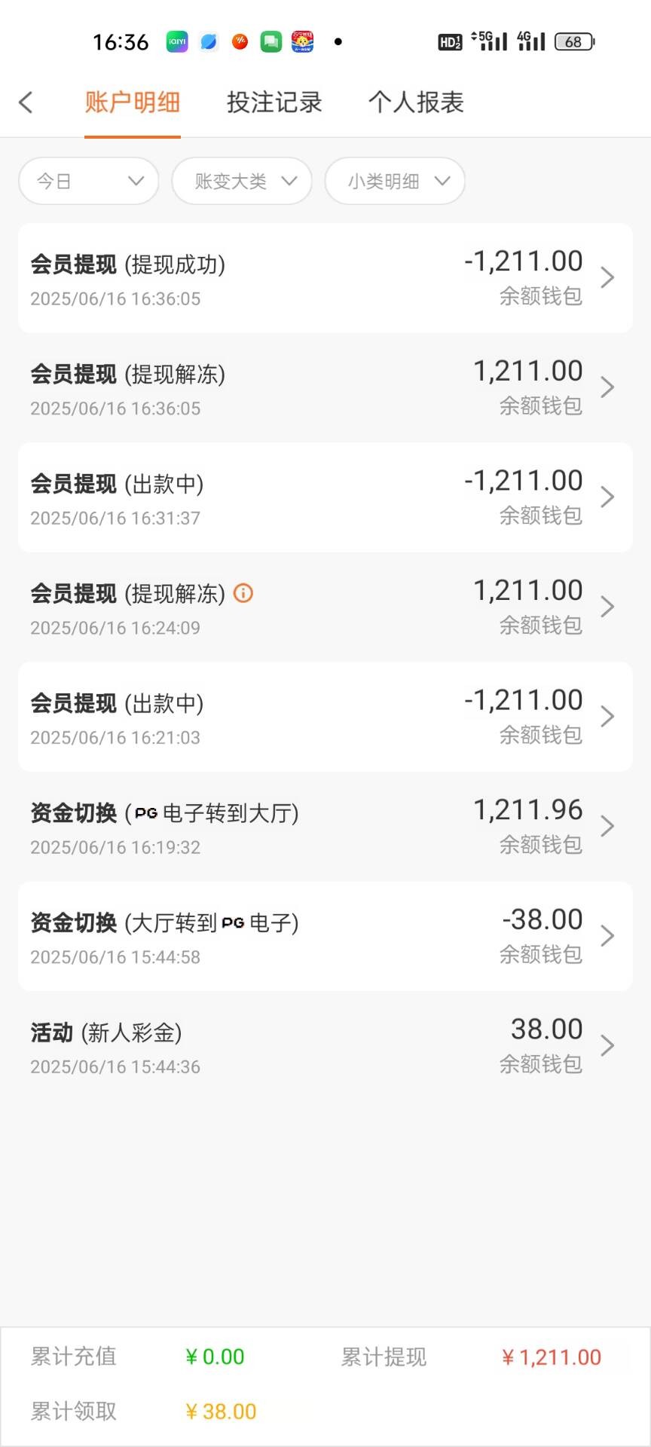Tap the 累计提现 total amount ¥1,211.00
Viewport: 651px width, 1447px height.
(552, 1357)
